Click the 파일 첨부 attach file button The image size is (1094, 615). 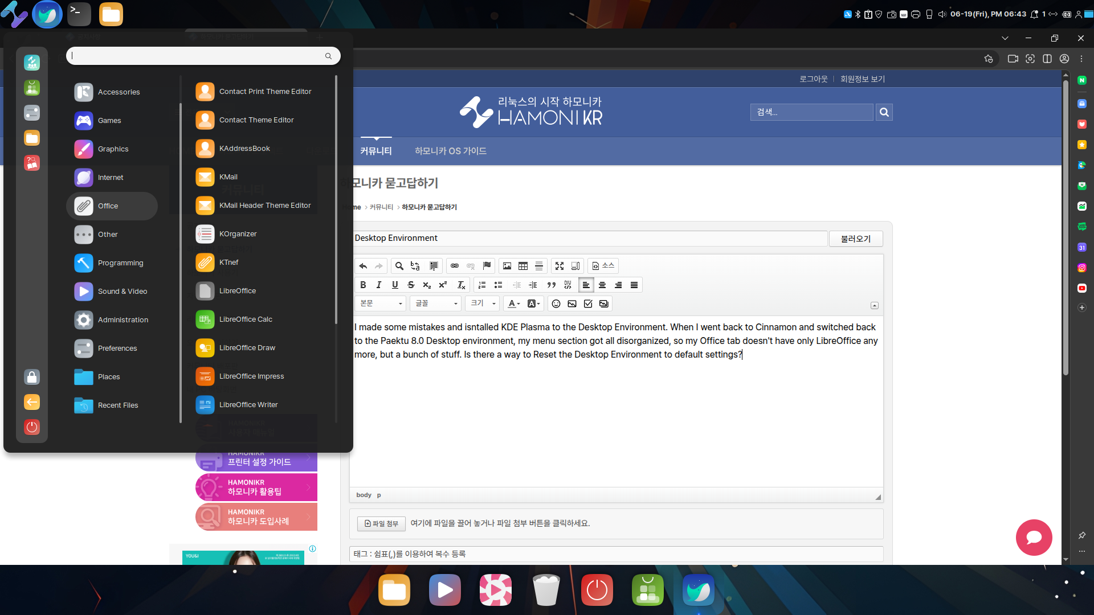click(x=381, y=524)
